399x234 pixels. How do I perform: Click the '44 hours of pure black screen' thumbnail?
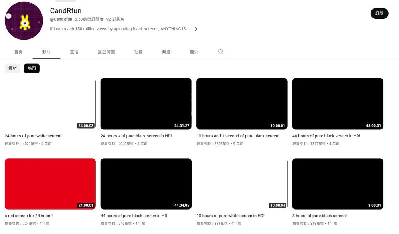pyautogui.click(x=146, y=184)
